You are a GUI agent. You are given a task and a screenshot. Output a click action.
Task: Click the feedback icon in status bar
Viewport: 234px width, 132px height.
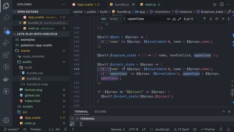pos(221,129)
